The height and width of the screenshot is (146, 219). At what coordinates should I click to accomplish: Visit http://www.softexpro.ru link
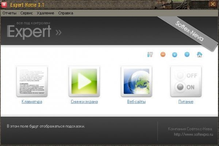click(x=193, y=134)
